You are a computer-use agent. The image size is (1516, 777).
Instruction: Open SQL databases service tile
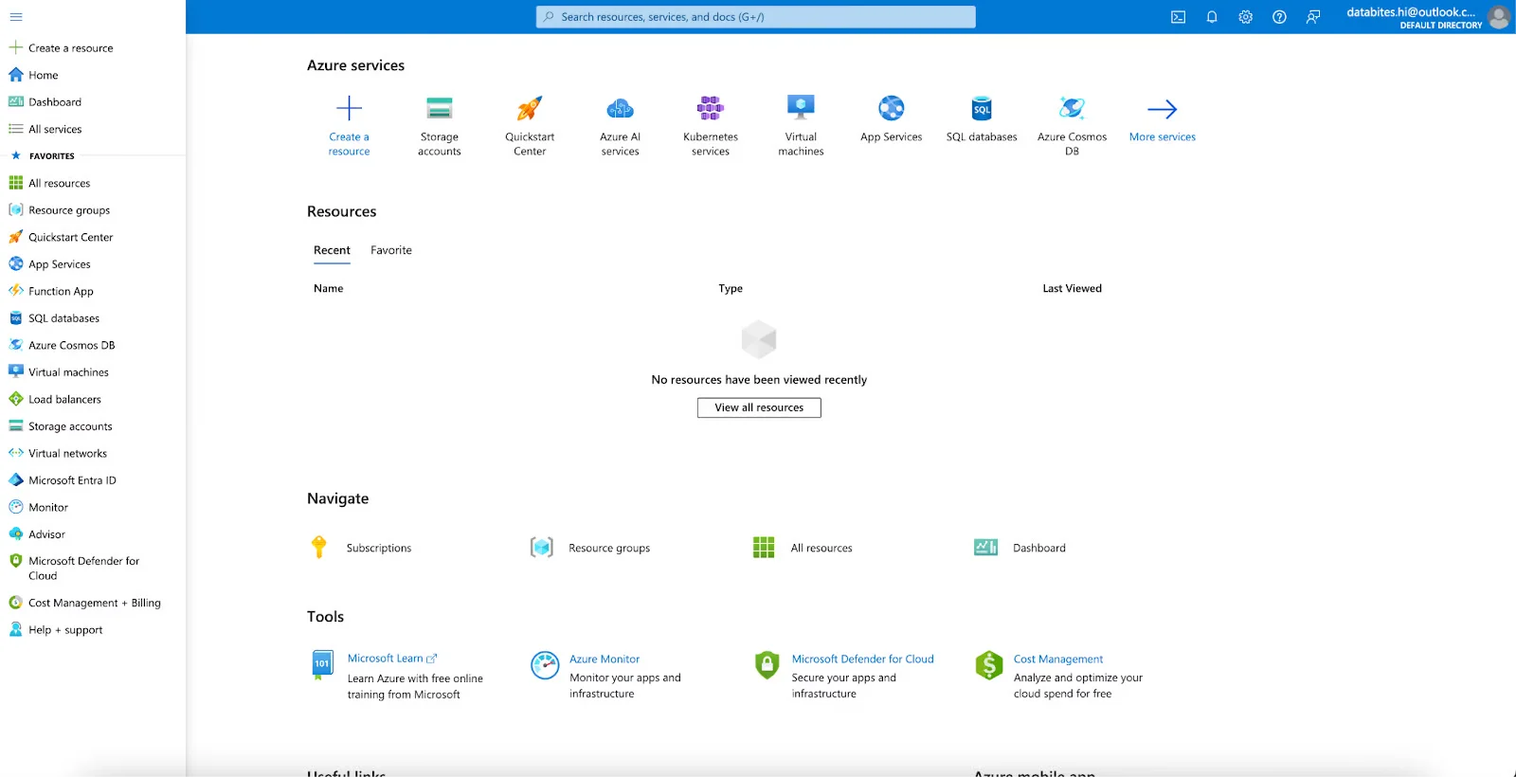click(982, 119)
